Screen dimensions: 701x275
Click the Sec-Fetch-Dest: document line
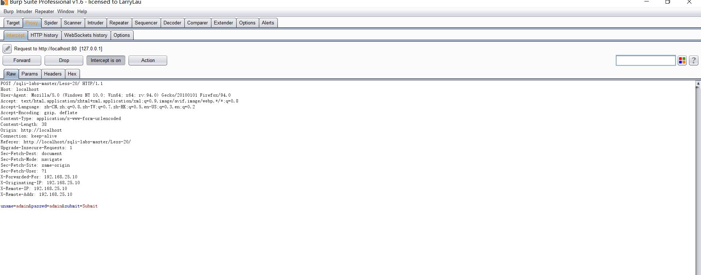(x=31, y=154)
